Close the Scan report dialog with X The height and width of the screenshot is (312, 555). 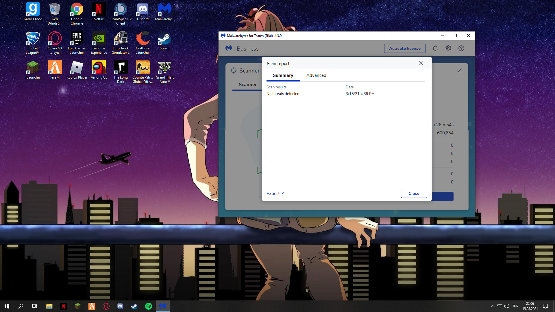421,63
